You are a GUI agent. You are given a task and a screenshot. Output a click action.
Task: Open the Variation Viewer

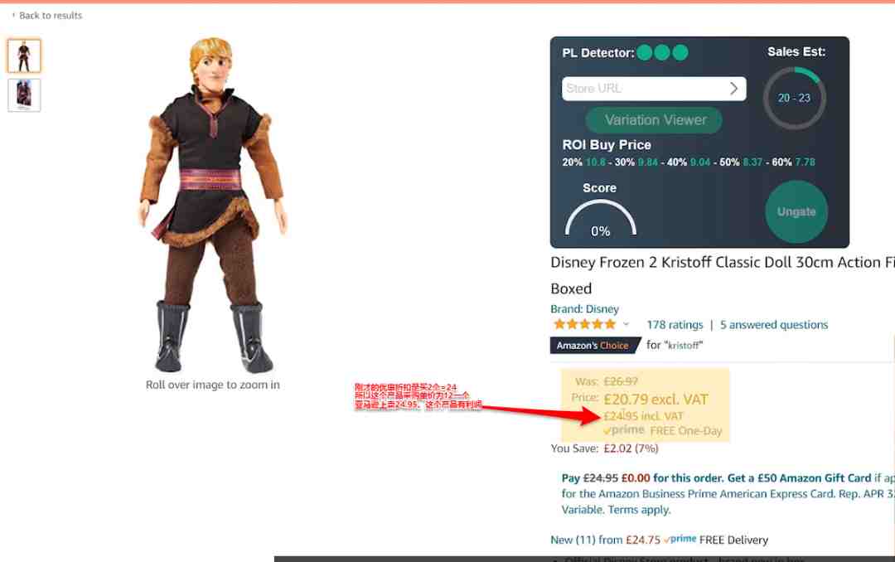[654, 120]
